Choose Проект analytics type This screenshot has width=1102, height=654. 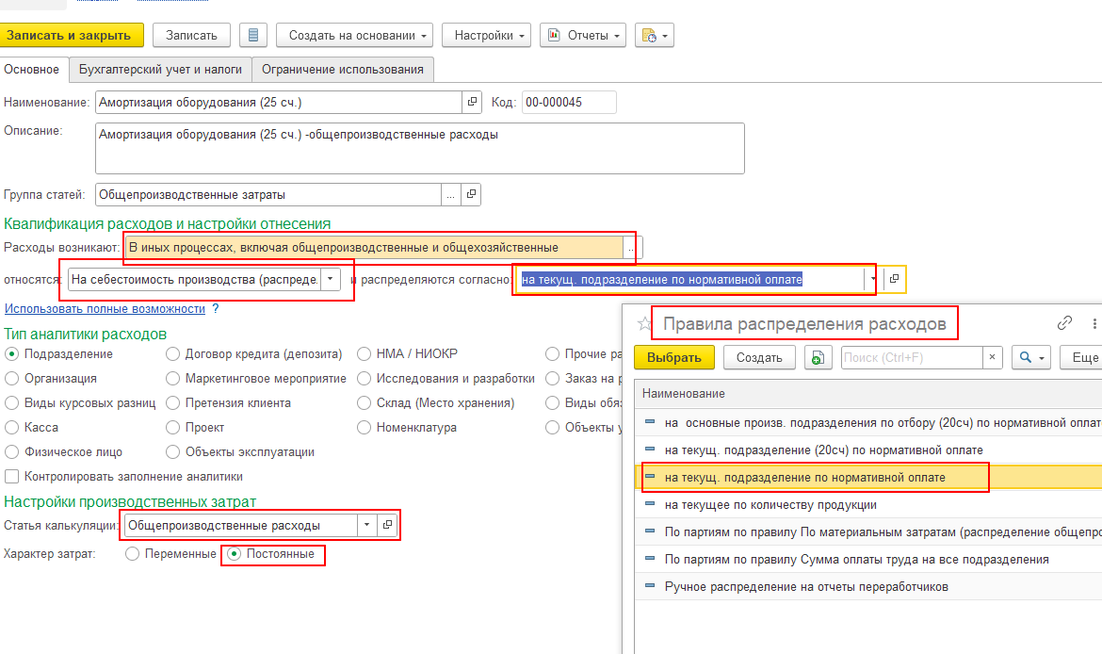coord(173,428)
